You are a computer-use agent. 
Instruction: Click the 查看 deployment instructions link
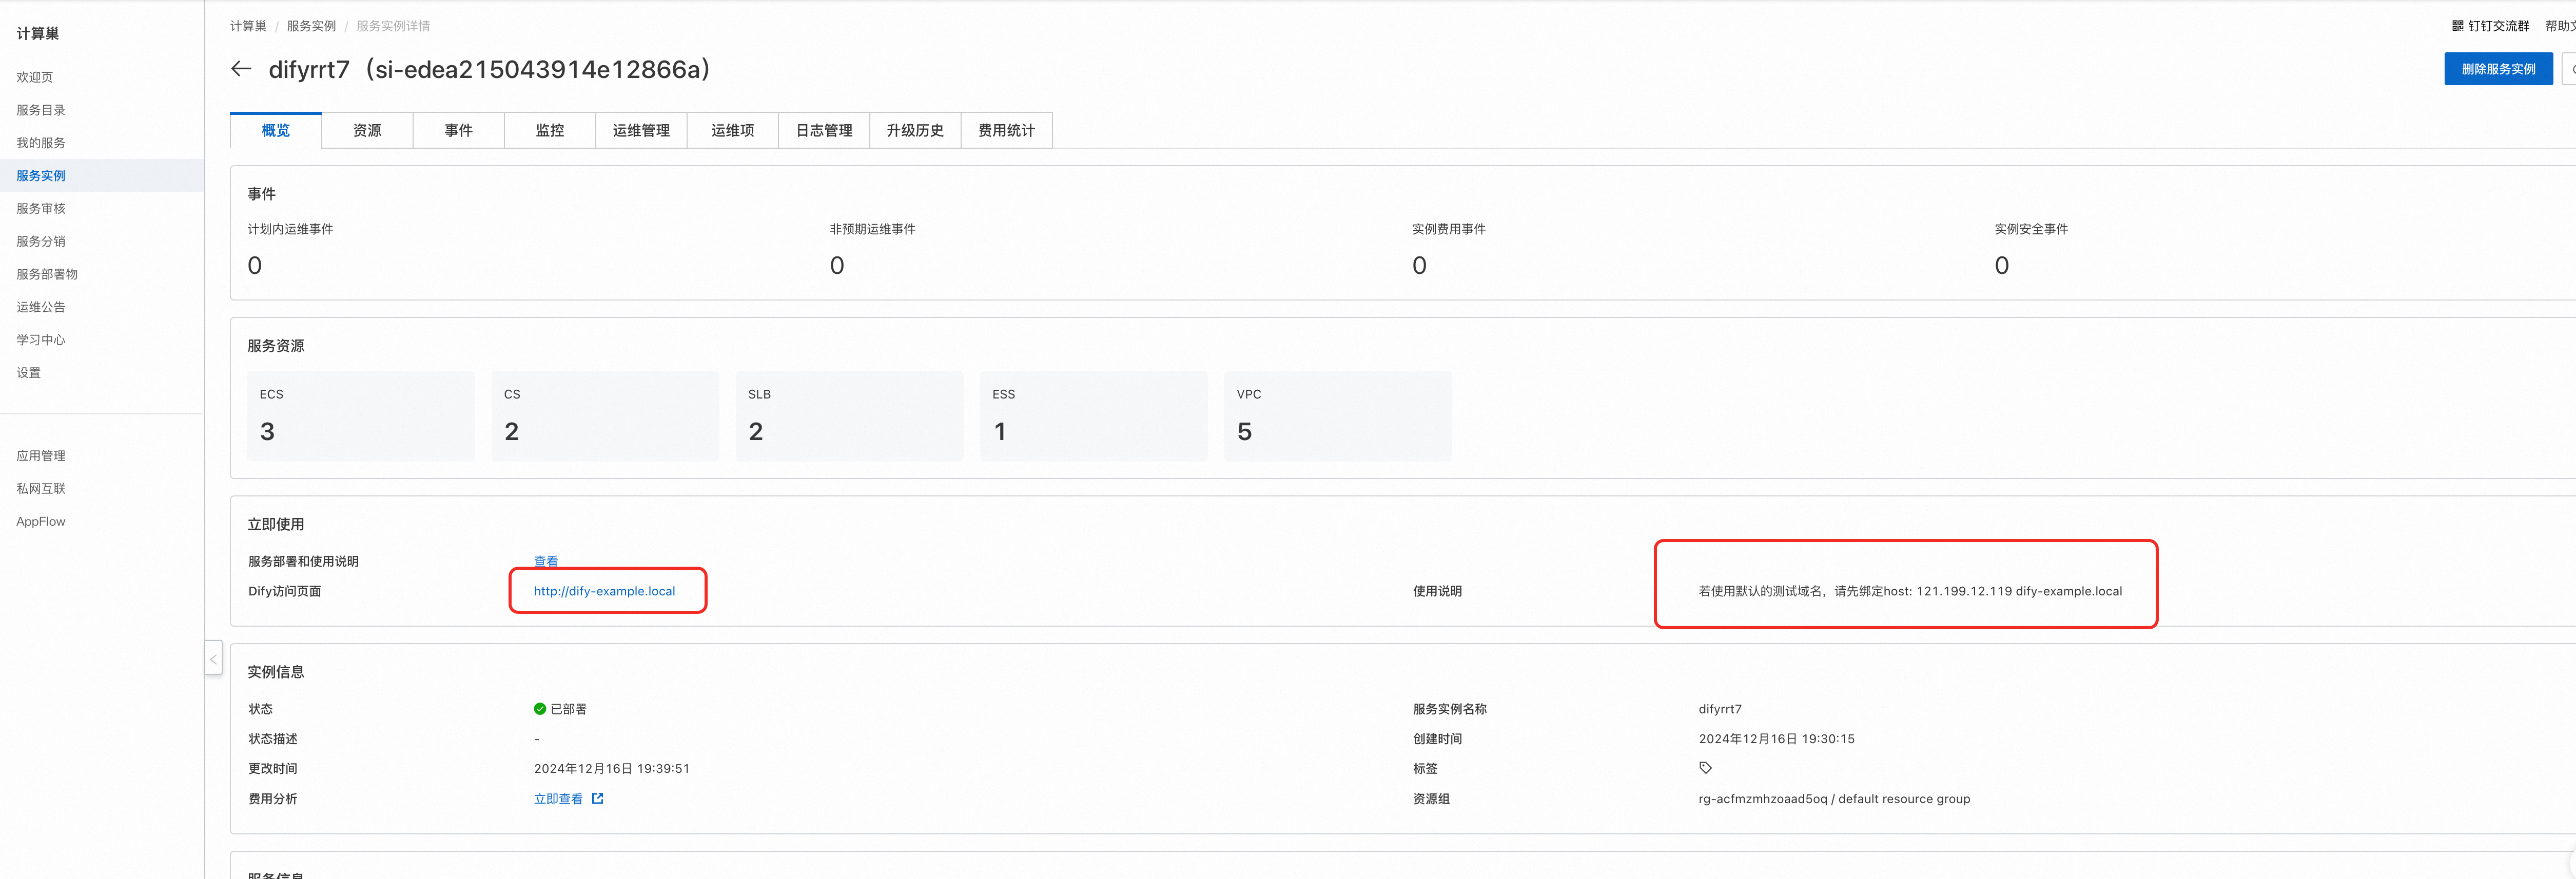pyautogui.click(x=546, y=562)
